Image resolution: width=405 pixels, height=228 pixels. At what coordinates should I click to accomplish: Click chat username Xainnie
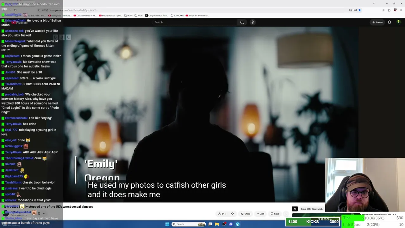click(x=10, y=164)
